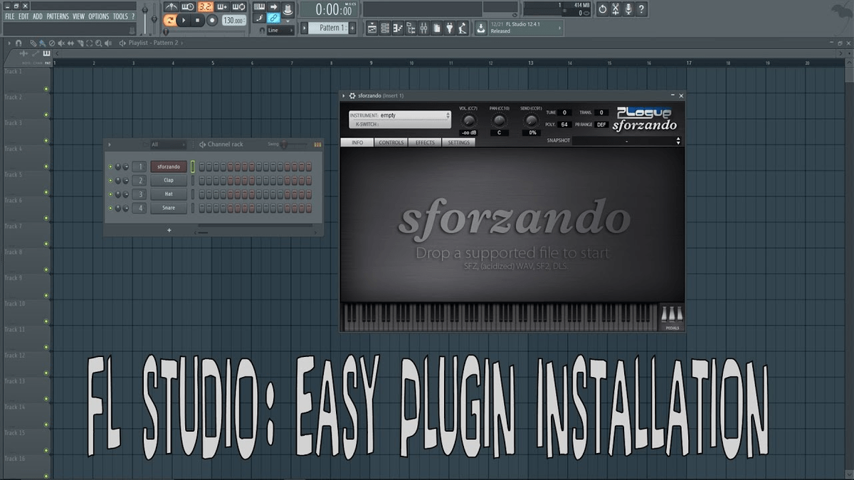
Task: Switch the Song/Pat mode toggle
Action: click(171, 20)
